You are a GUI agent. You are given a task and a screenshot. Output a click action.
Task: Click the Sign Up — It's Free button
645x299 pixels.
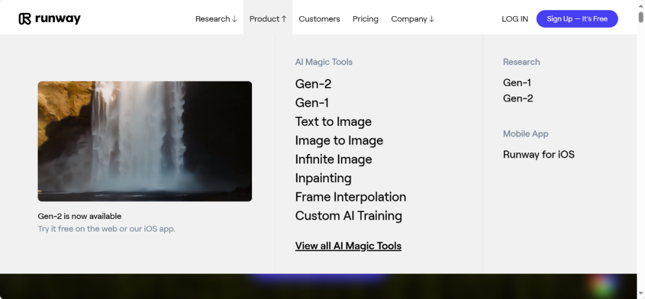[x=577, y=19]
